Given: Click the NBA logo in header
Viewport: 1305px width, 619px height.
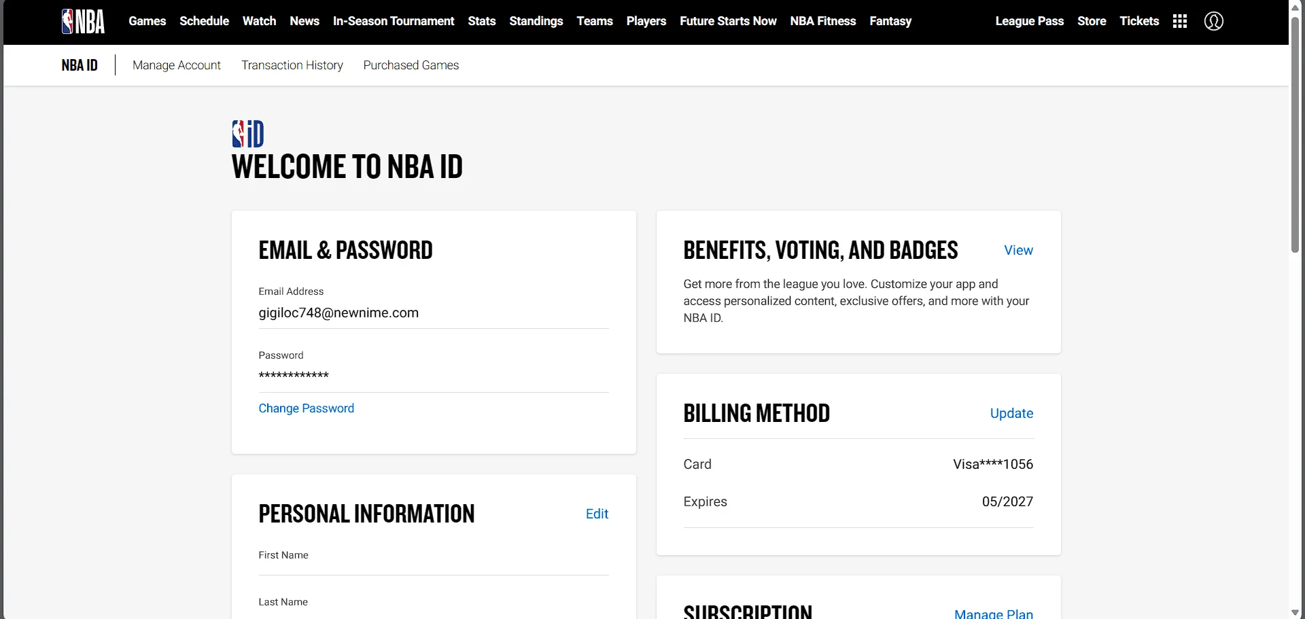Looking at the screenshot, I should pyautogui.click(x=83, y=21).
